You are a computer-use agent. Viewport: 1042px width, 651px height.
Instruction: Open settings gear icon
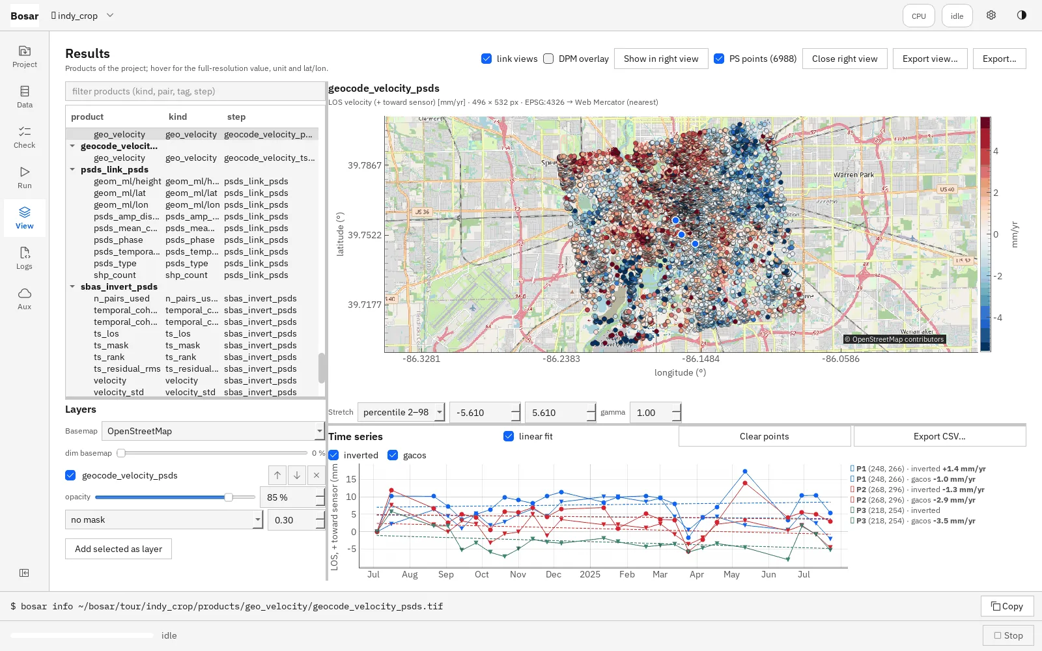click(x=991, y=16)
